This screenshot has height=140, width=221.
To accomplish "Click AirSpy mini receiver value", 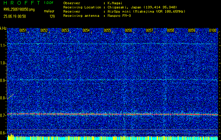I will (146, 12).
